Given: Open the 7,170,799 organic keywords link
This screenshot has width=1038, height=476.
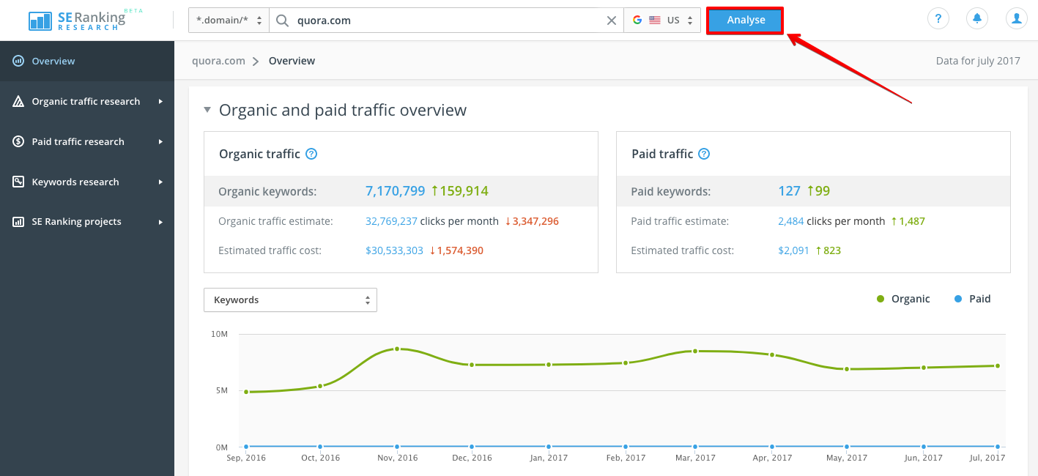Looking at the screenshot, I should pos(395,191).
